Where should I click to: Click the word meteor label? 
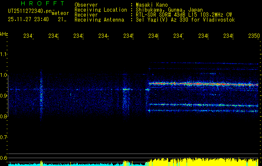(60, 13)
